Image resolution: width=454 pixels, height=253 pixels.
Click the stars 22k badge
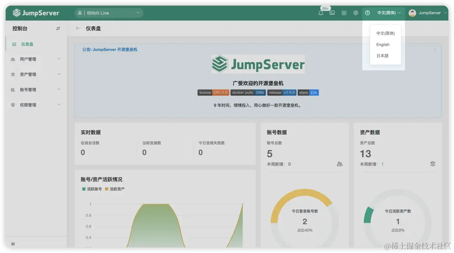(308, 92)
